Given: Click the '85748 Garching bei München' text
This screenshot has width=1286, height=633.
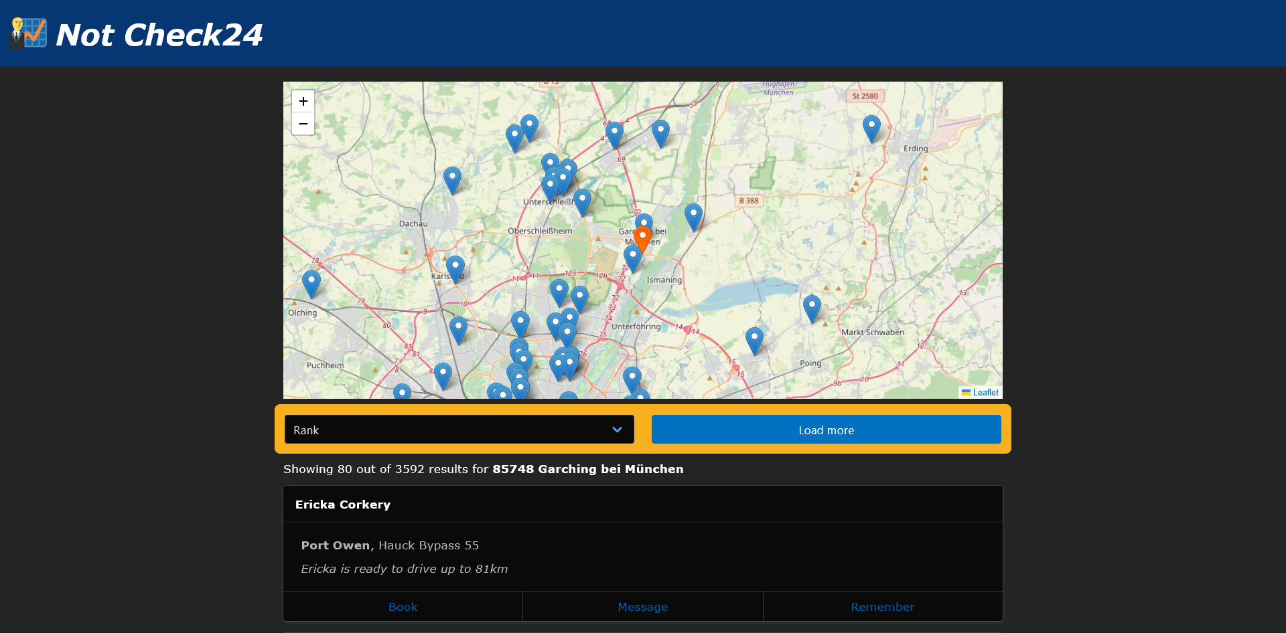Looking at the screenshot, I should (588, 469).
